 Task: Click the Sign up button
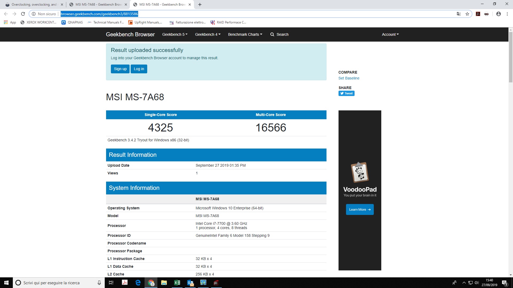(x=120, y=69)
